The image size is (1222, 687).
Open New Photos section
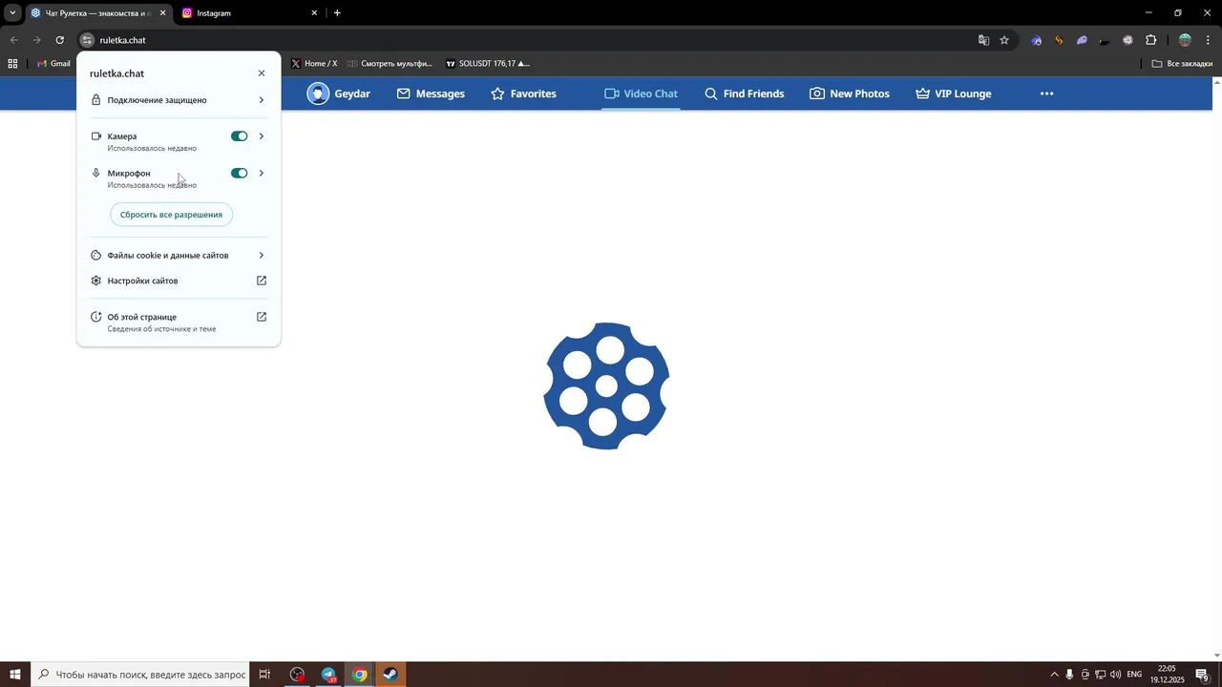[850, 94]
